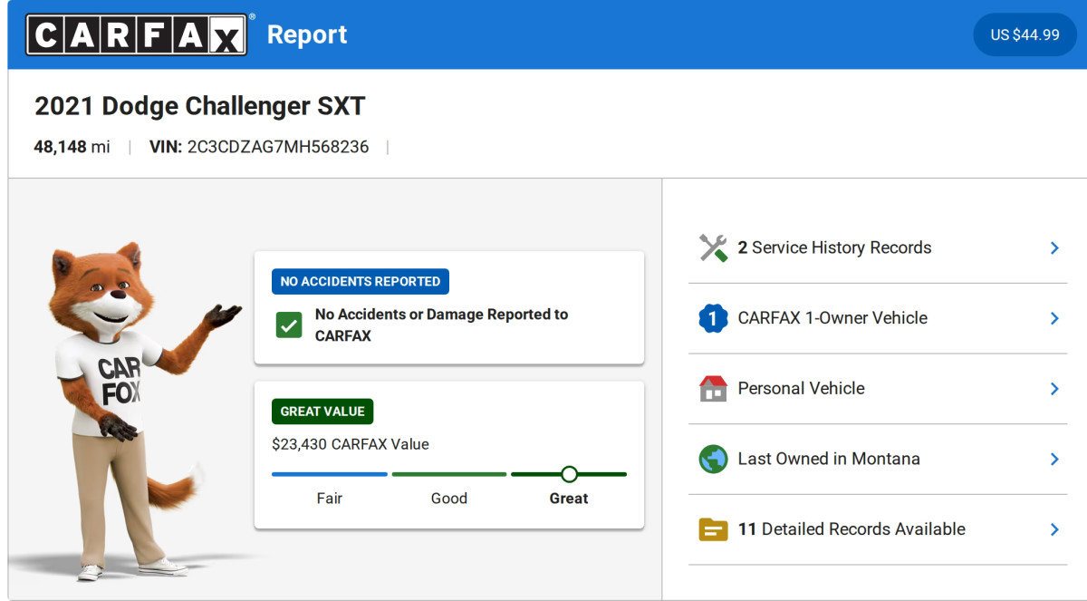Click the Great label under slider
Screen dimensions: 1087x601
pos(569,499)
